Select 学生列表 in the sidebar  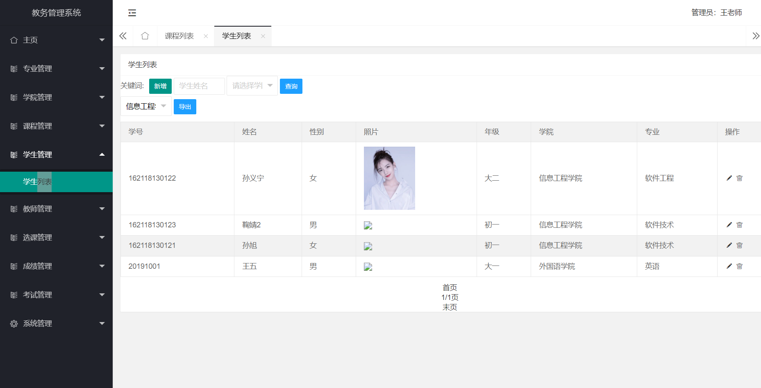click(38, 182)
